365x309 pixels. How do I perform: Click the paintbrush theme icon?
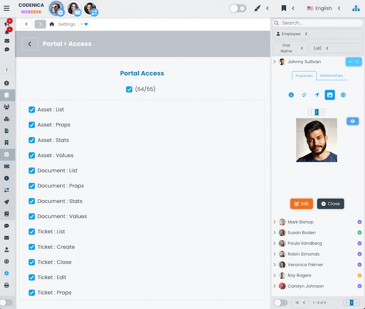pyautogui.click(x=257, y=8)
